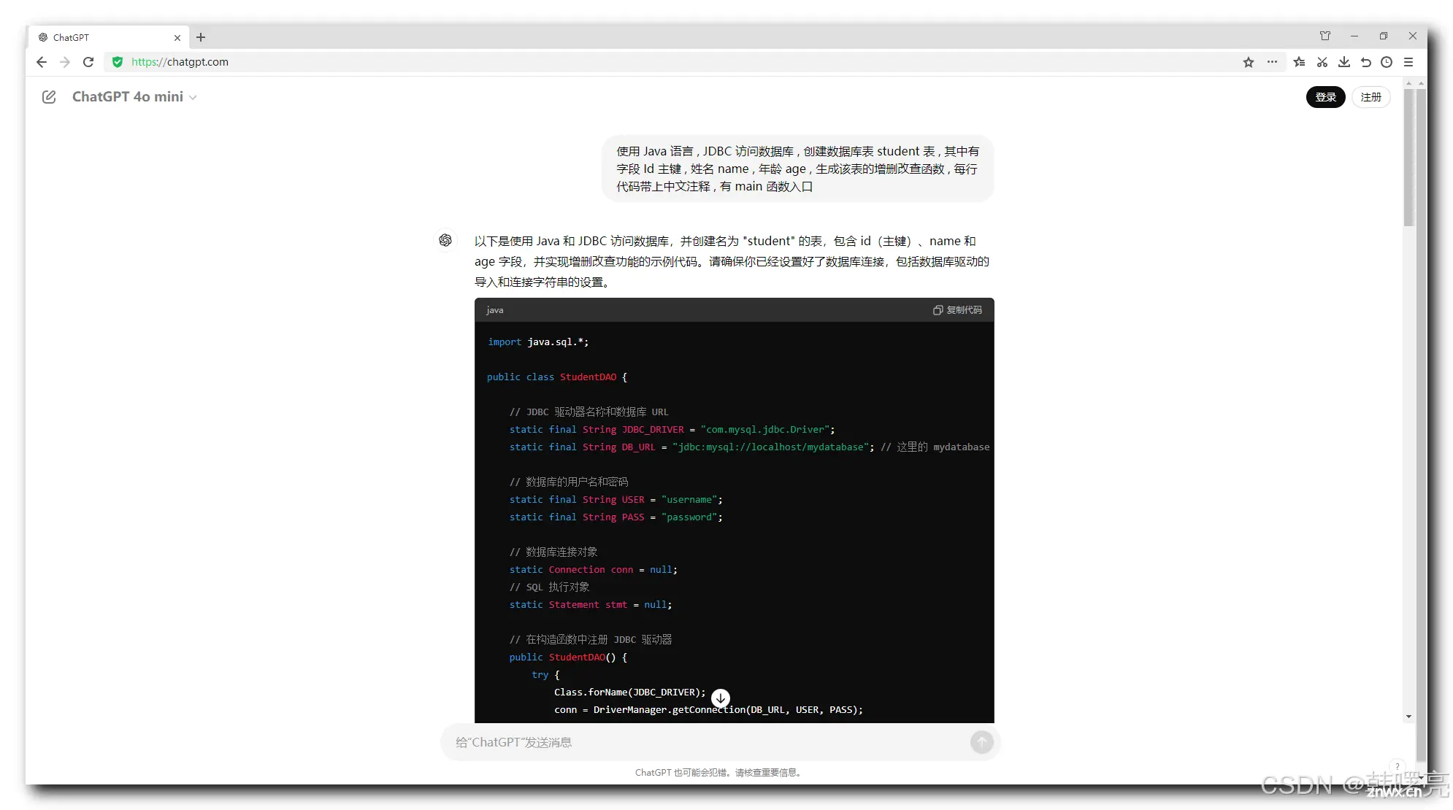
Task: Close the ChatGPT tab
Action: pyautogui.click(x=177, y=38)
